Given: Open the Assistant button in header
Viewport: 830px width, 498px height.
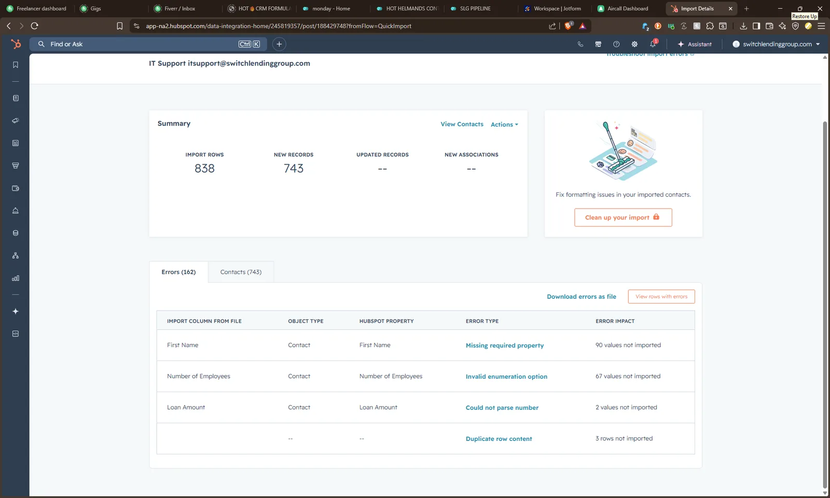Looking at the screenshot, I should pos(695,44).
